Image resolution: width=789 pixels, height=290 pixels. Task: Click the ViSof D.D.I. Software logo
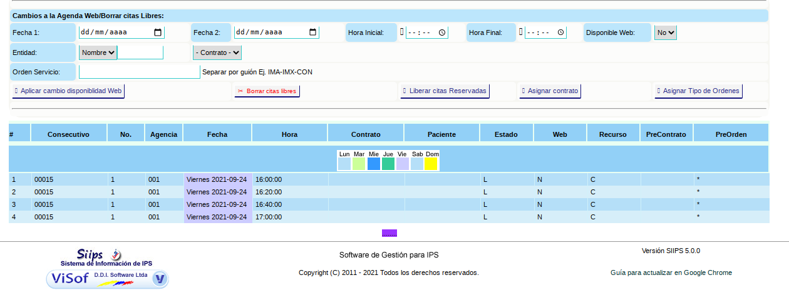107,278
